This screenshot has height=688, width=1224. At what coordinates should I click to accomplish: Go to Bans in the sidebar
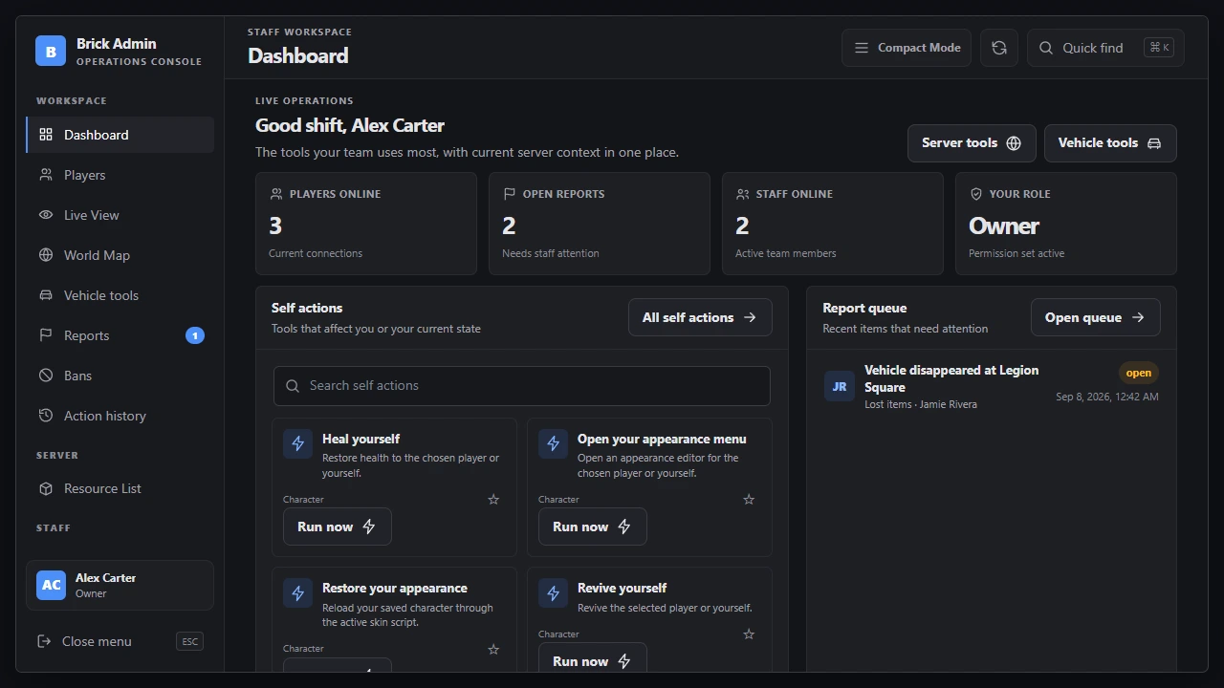[120, 376]
